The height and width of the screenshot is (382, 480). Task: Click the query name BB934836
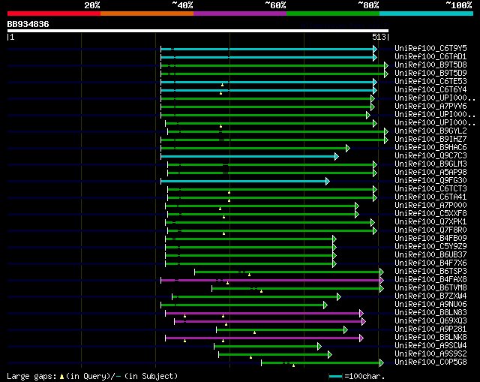(x=28, y=24)
